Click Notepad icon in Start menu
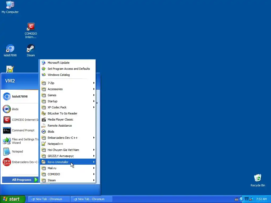 pos(7,151)
